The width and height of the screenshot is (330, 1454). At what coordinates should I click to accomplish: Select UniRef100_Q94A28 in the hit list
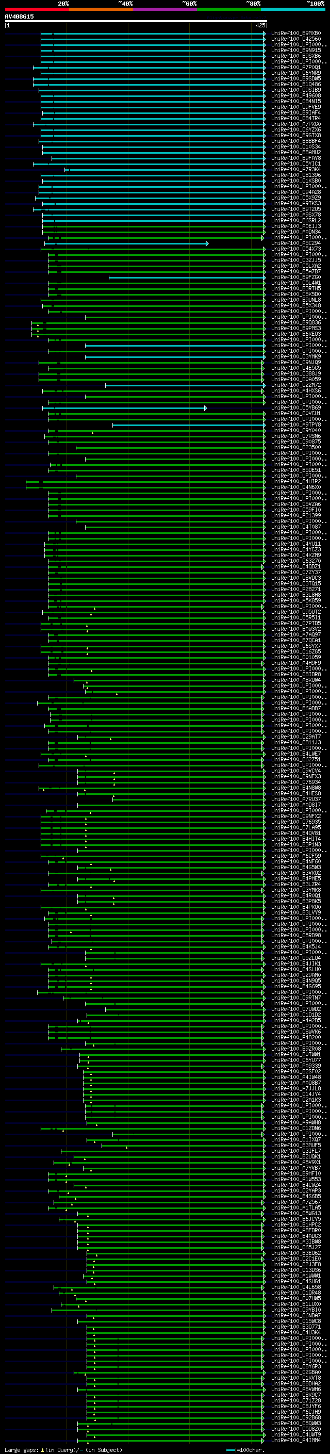click(296, 192)
